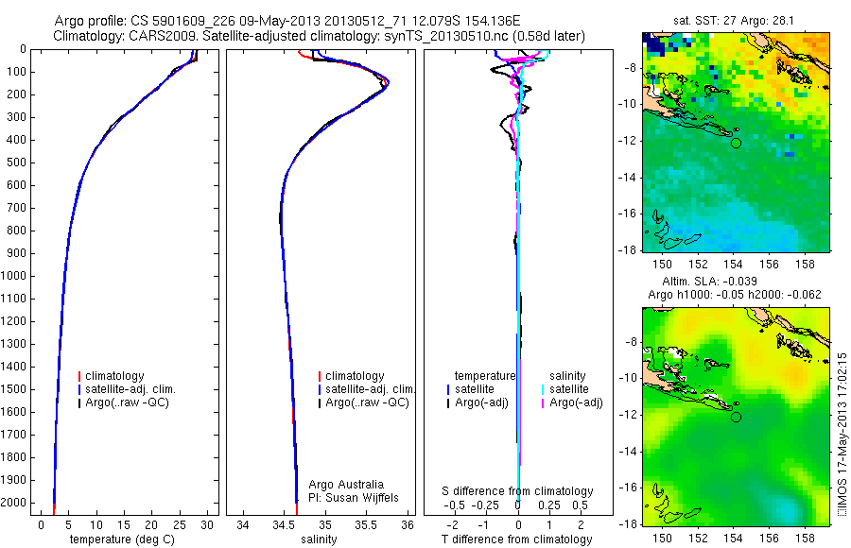Click the salinity axis tick label 35.5
This screenshot has width=851, height=548.
pyautogui.click(x=366, y=525)
